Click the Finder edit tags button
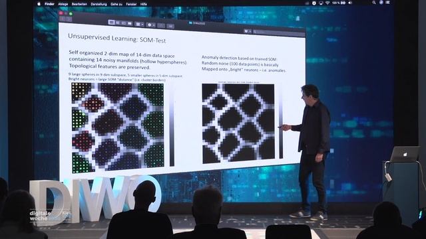Viewport: 426px width, 239px height. 170,27
